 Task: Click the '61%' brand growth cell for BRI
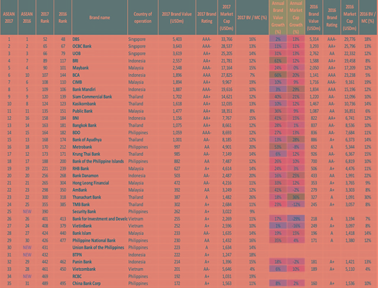tap(278, 61)
